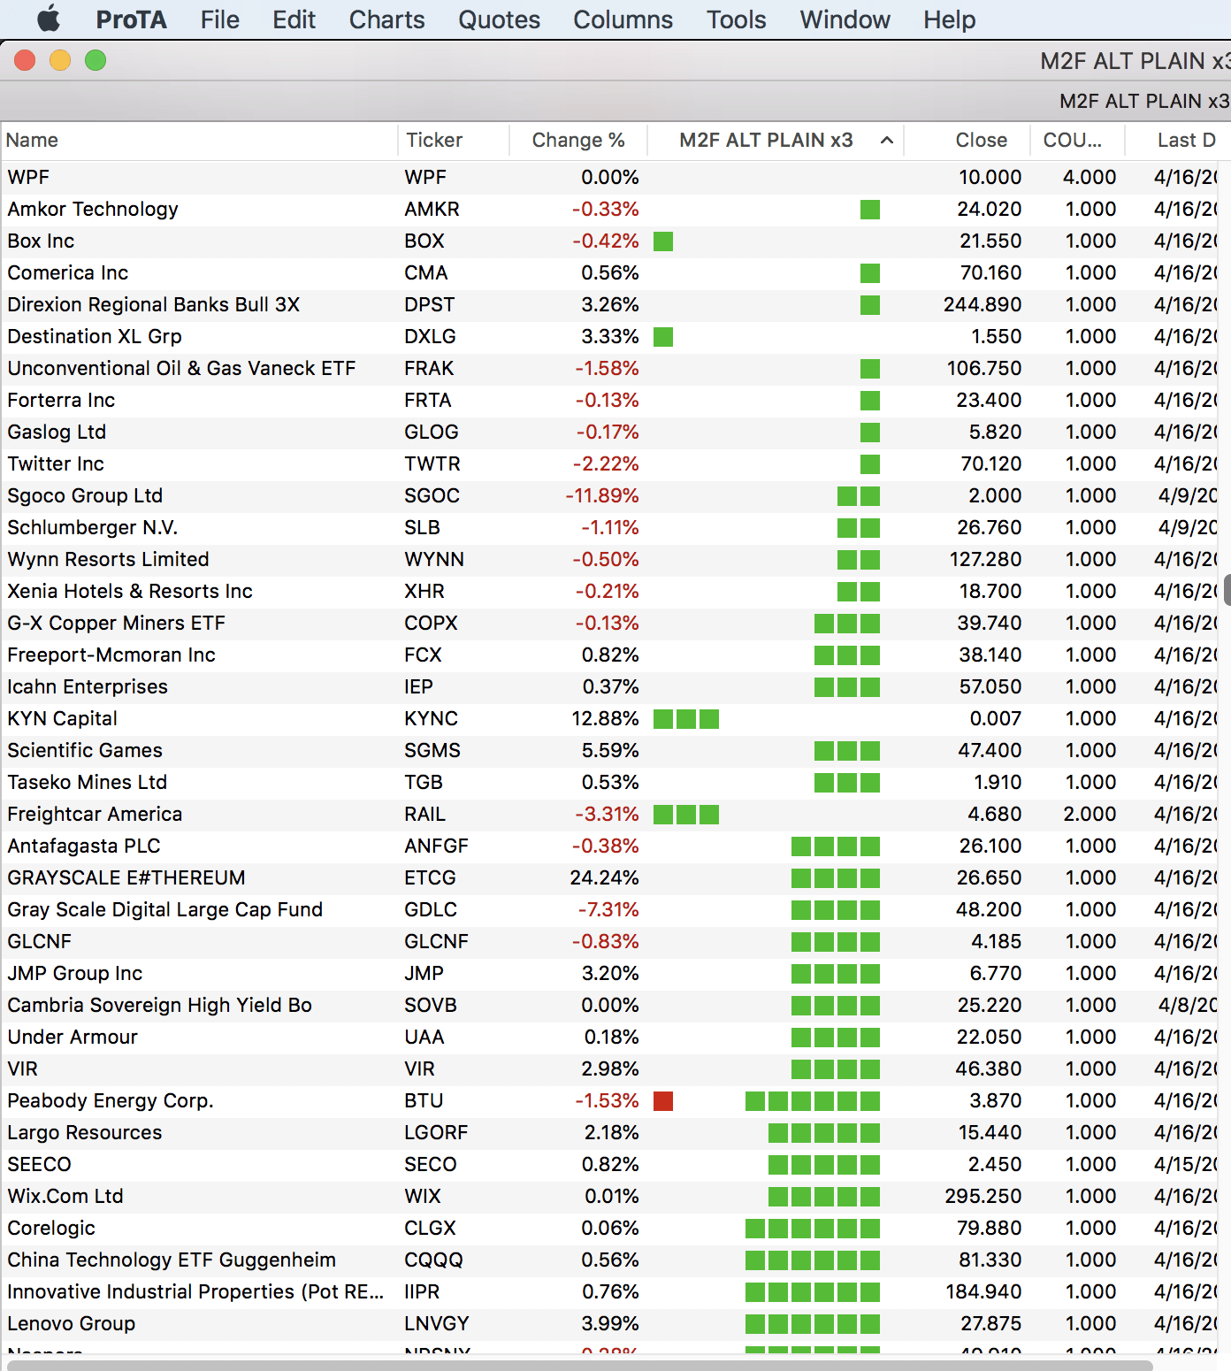The image size is (1231, 1371).
Task: Select the Forterra Inc row
Action: point(610,401)
